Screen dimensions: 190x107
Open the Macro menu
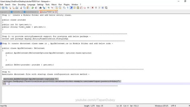(x=54, y=4)
